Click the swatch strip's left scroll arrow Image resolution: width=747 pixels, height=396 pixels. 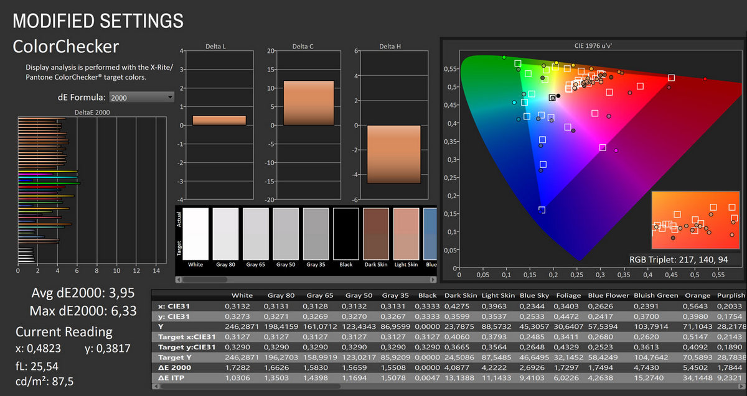179,279
